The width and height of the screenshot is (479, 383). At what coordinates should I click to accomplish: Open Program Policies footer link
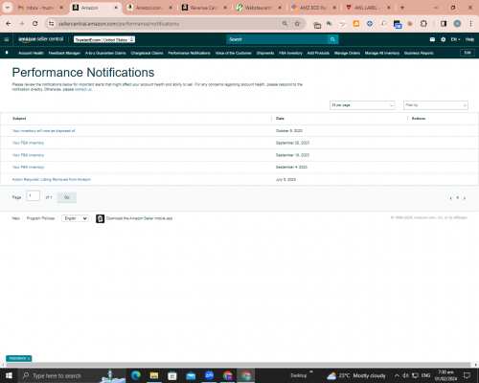point(40,218)
